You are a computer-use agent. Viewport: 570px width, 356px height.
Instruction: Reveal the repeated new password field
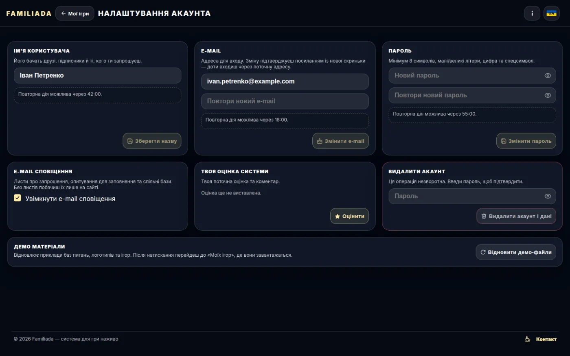[548, 95]
